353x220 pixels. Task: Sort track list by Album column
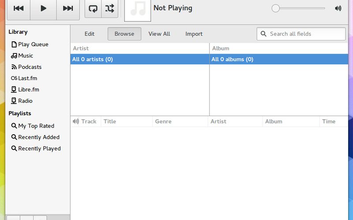point(291,121)
